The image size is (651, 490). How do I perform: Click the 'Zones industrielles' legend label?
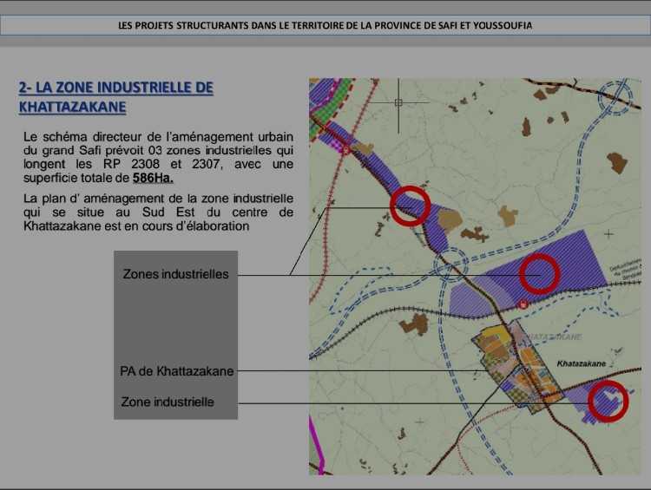point(175,274)
